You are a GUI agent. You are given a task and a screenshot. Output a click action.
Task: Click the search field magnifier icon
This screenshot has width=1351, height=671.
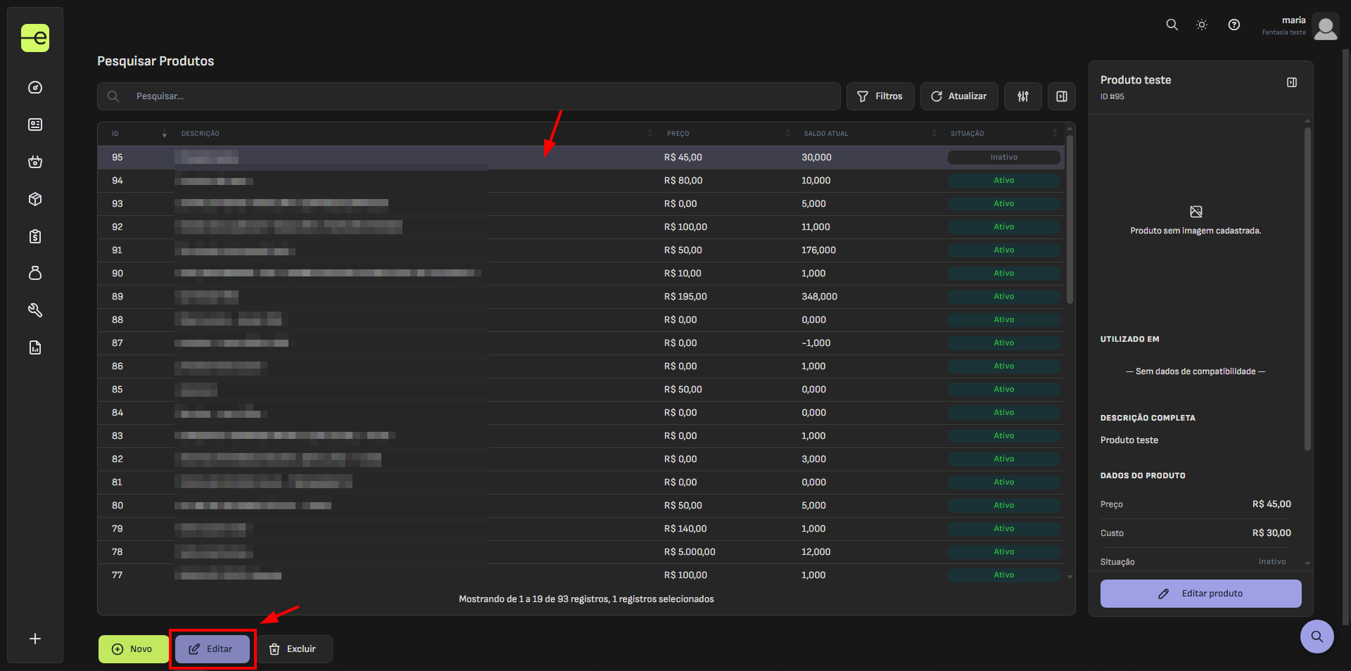click(x=113, y=96)
